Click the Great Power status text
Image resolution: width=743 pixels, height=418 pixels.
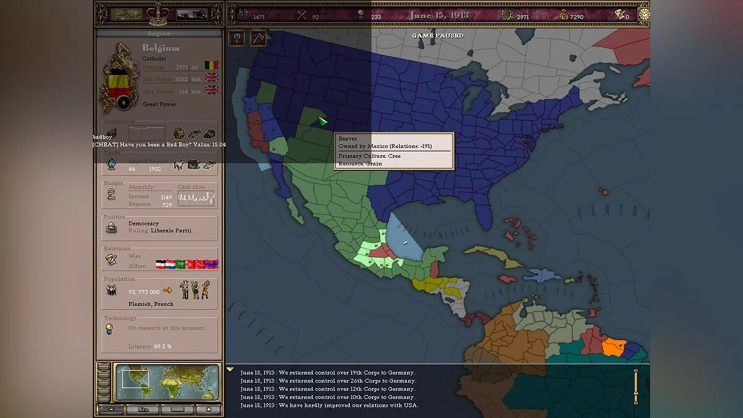click(x=159, y=104)
